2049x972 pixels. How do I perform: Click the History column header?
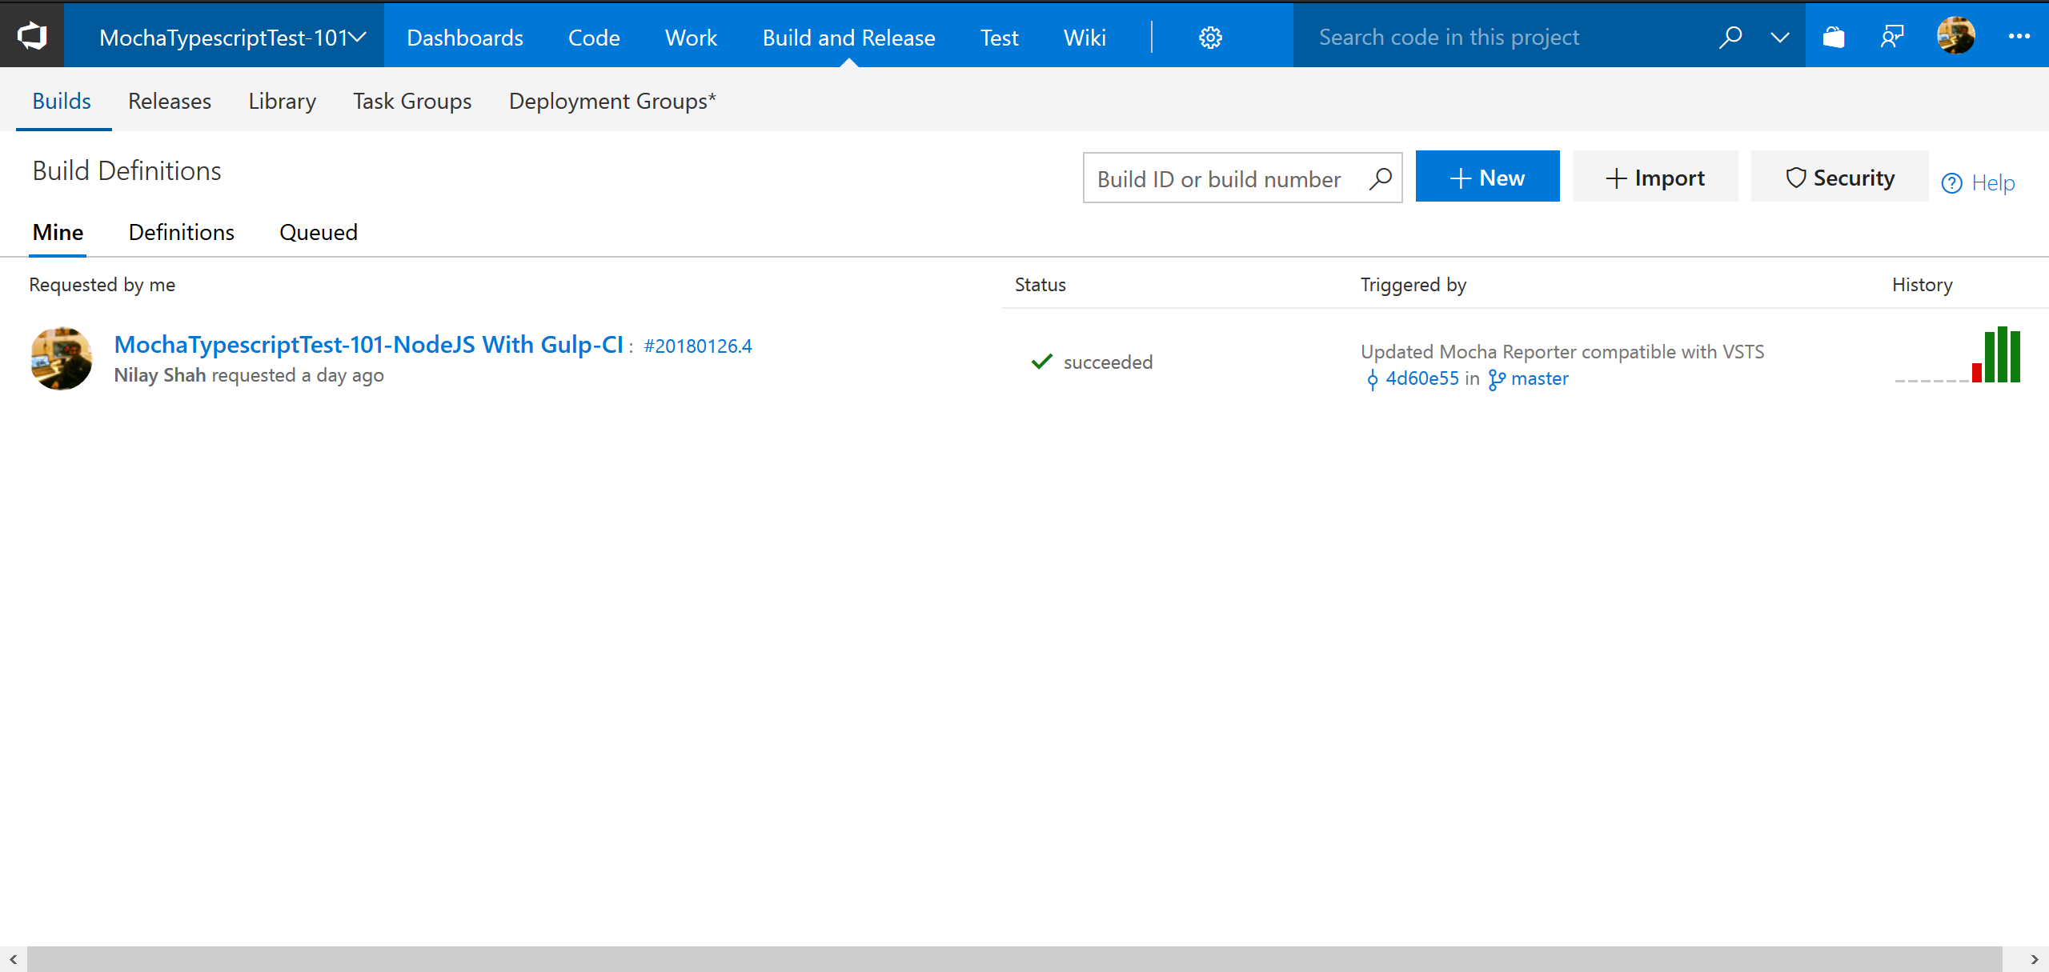tap(1923, 285)
